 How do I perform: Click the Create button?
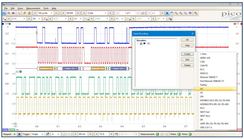coord(188,54)
